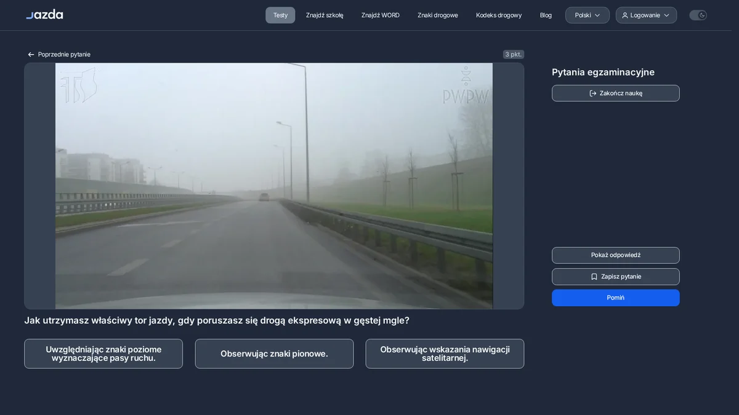Viewport: 739px width, 415px height.
Task: Choose answer about nawigacji satelitarnej
Action: (445, 354)
